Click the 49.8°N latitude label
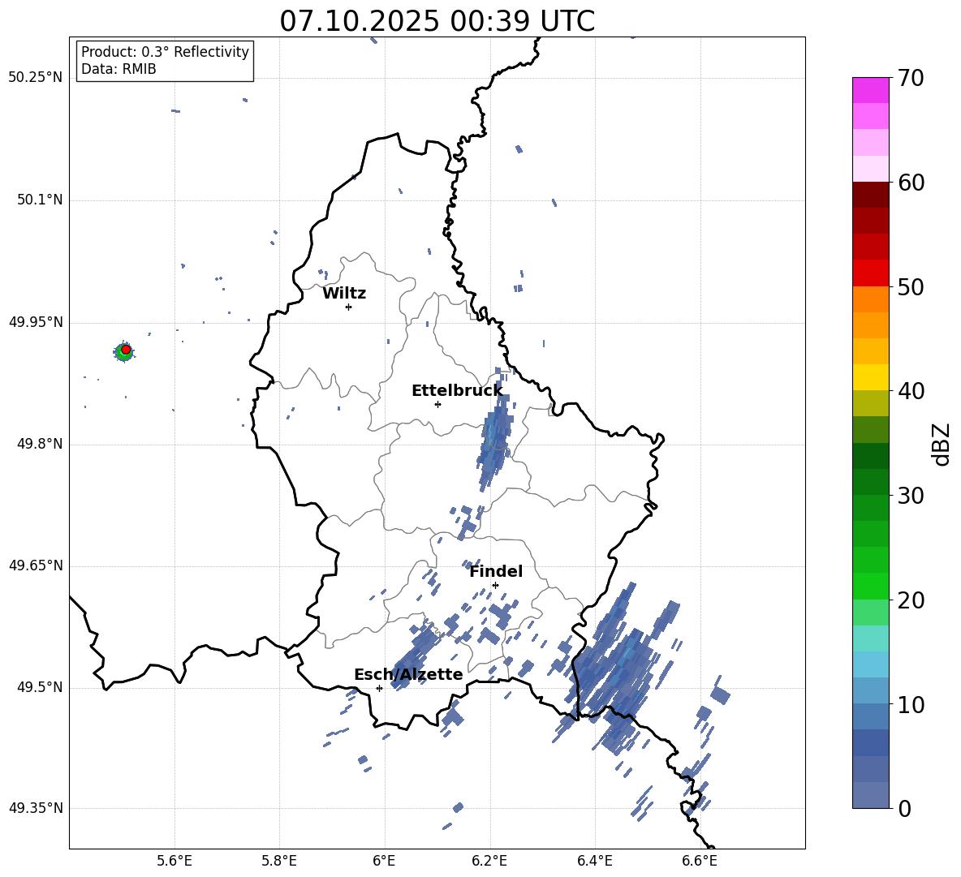 pos(40,444)
